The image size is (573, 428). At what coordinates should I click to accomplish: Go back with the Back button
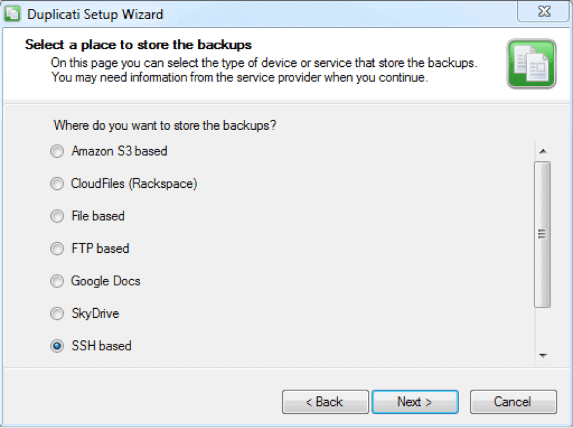(x=325, y=402)
